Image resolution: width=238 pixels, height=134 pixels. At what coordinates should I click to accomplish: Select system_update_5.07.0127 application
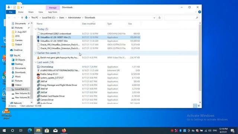(x=52, y=78)
